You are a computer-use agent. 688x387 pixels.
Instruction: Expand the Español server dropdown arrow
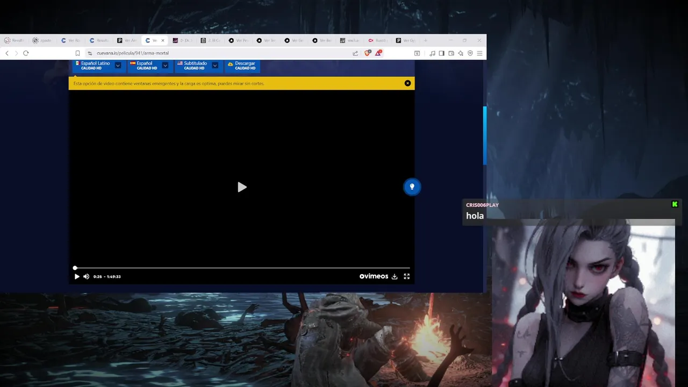(165, 66)
